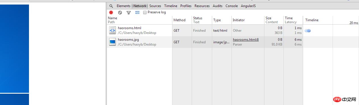This screenshot has width=359, height=105.
Task: Follow the haorooms.html:8 initiator link
Action: coord(246,40)
